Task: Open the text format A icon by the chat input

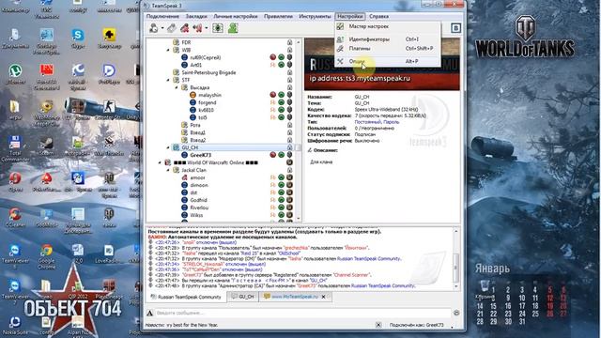Action: tap(150, 313)
